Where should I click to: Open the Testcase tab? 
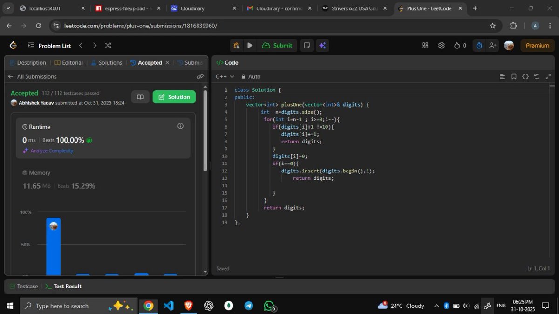pyautogui.click(x=28, y=286)
